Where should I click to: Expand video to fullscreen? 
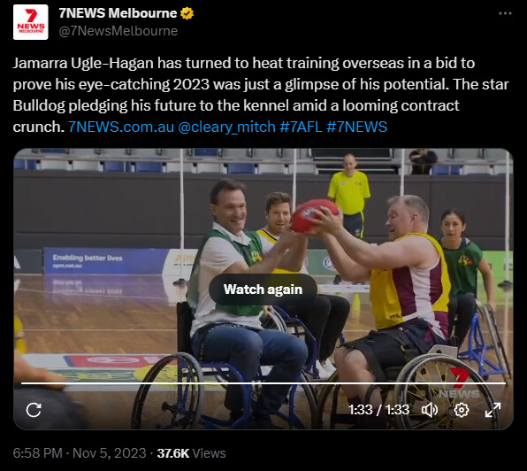(x=493, y=410)
